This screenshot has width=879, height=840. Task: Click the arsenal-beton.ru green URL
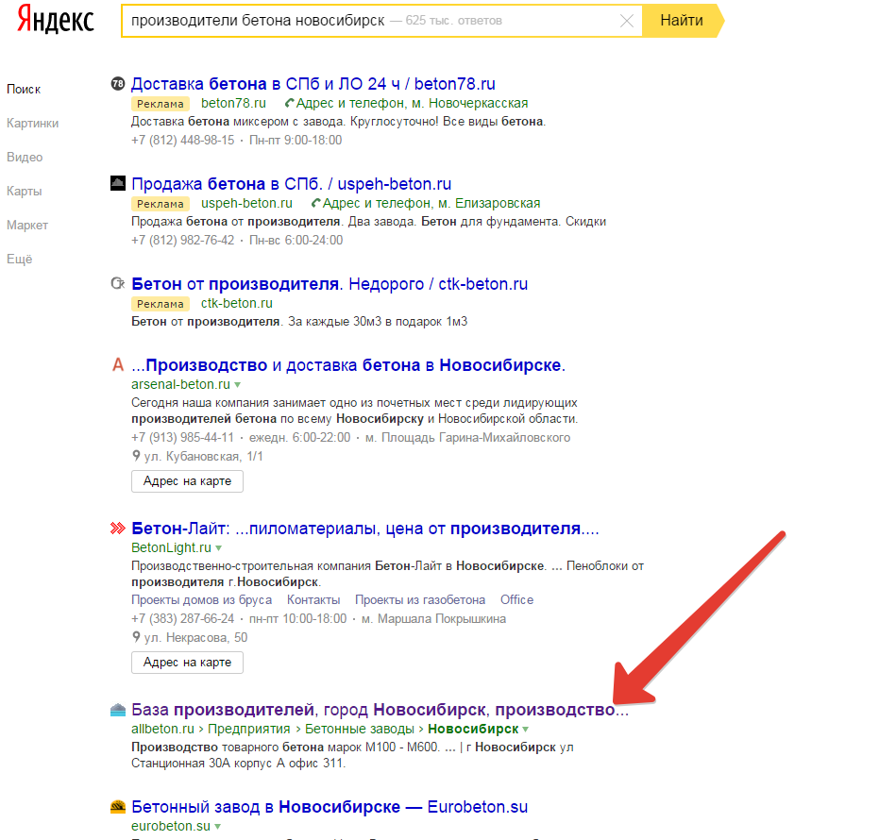180,384
